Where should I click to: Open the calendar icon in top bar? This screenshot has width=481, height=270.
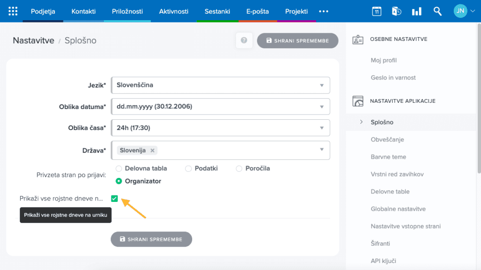tap(376, 11)
